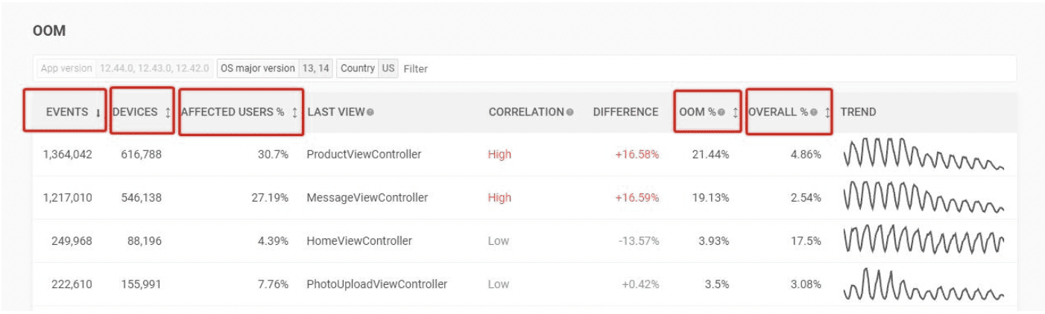Image resolution: width=1045 pixels, height=314 pixels.
Task: Open the App version filter chip
Action: (x=125, y=68)
